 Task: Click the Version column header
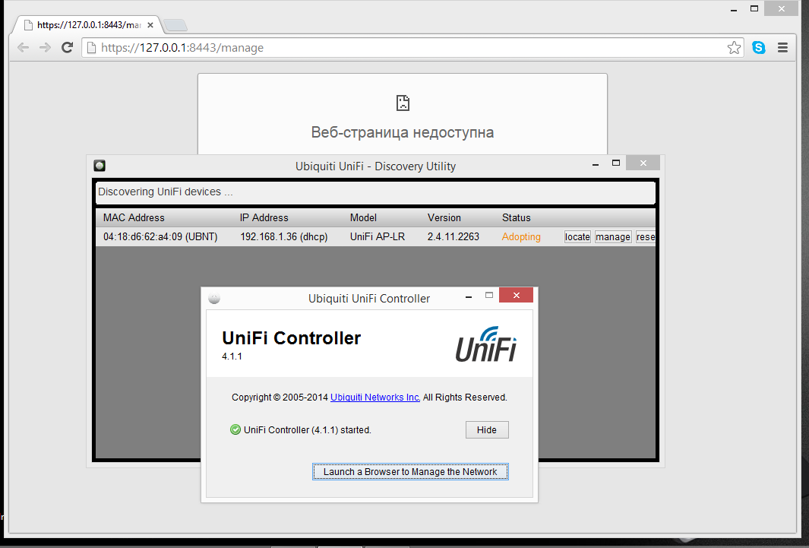coord(444,217)
